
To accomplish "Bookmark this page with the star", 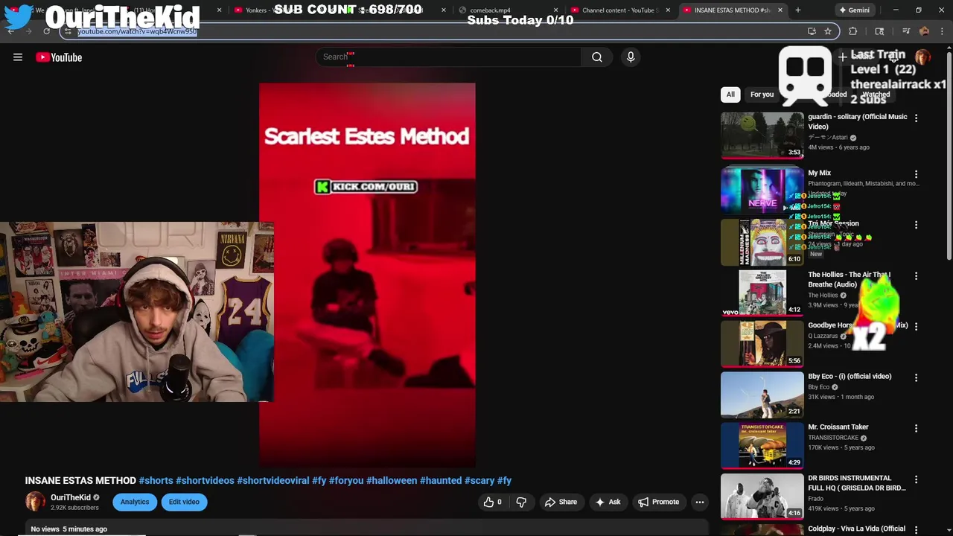I will pos(827,31).
